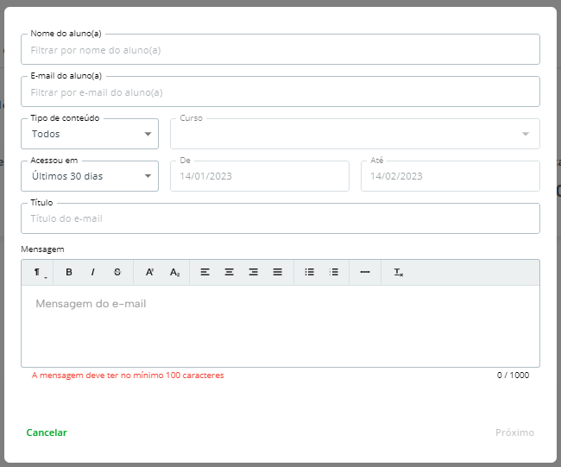This screenshot has width=561, height=467.
Task: Align message text to the right
Action: (x=254, y=272)
